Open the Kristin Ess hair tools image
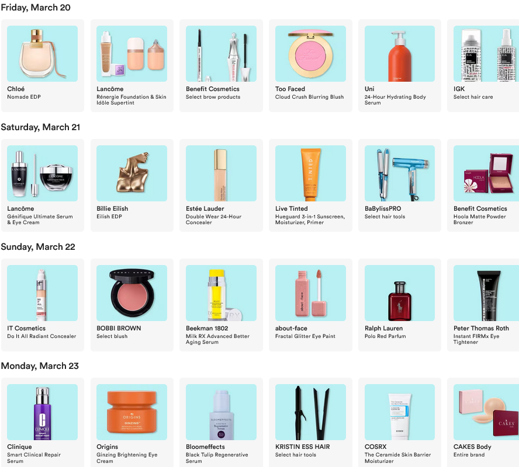The width and height of the screenshot is (519, 467). point(310,412)
